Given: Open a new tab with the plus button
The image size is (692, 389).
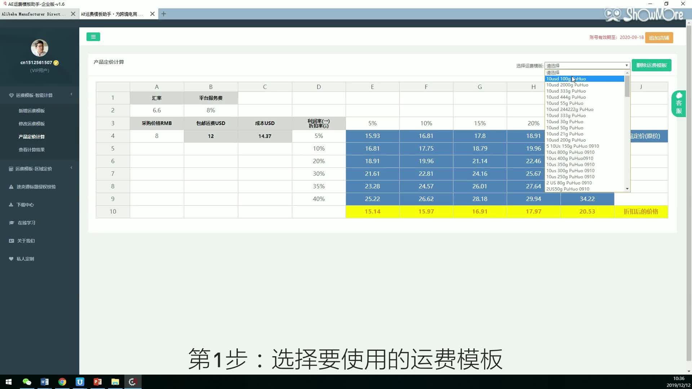Looking at the screenshot, I should point(164,14).
